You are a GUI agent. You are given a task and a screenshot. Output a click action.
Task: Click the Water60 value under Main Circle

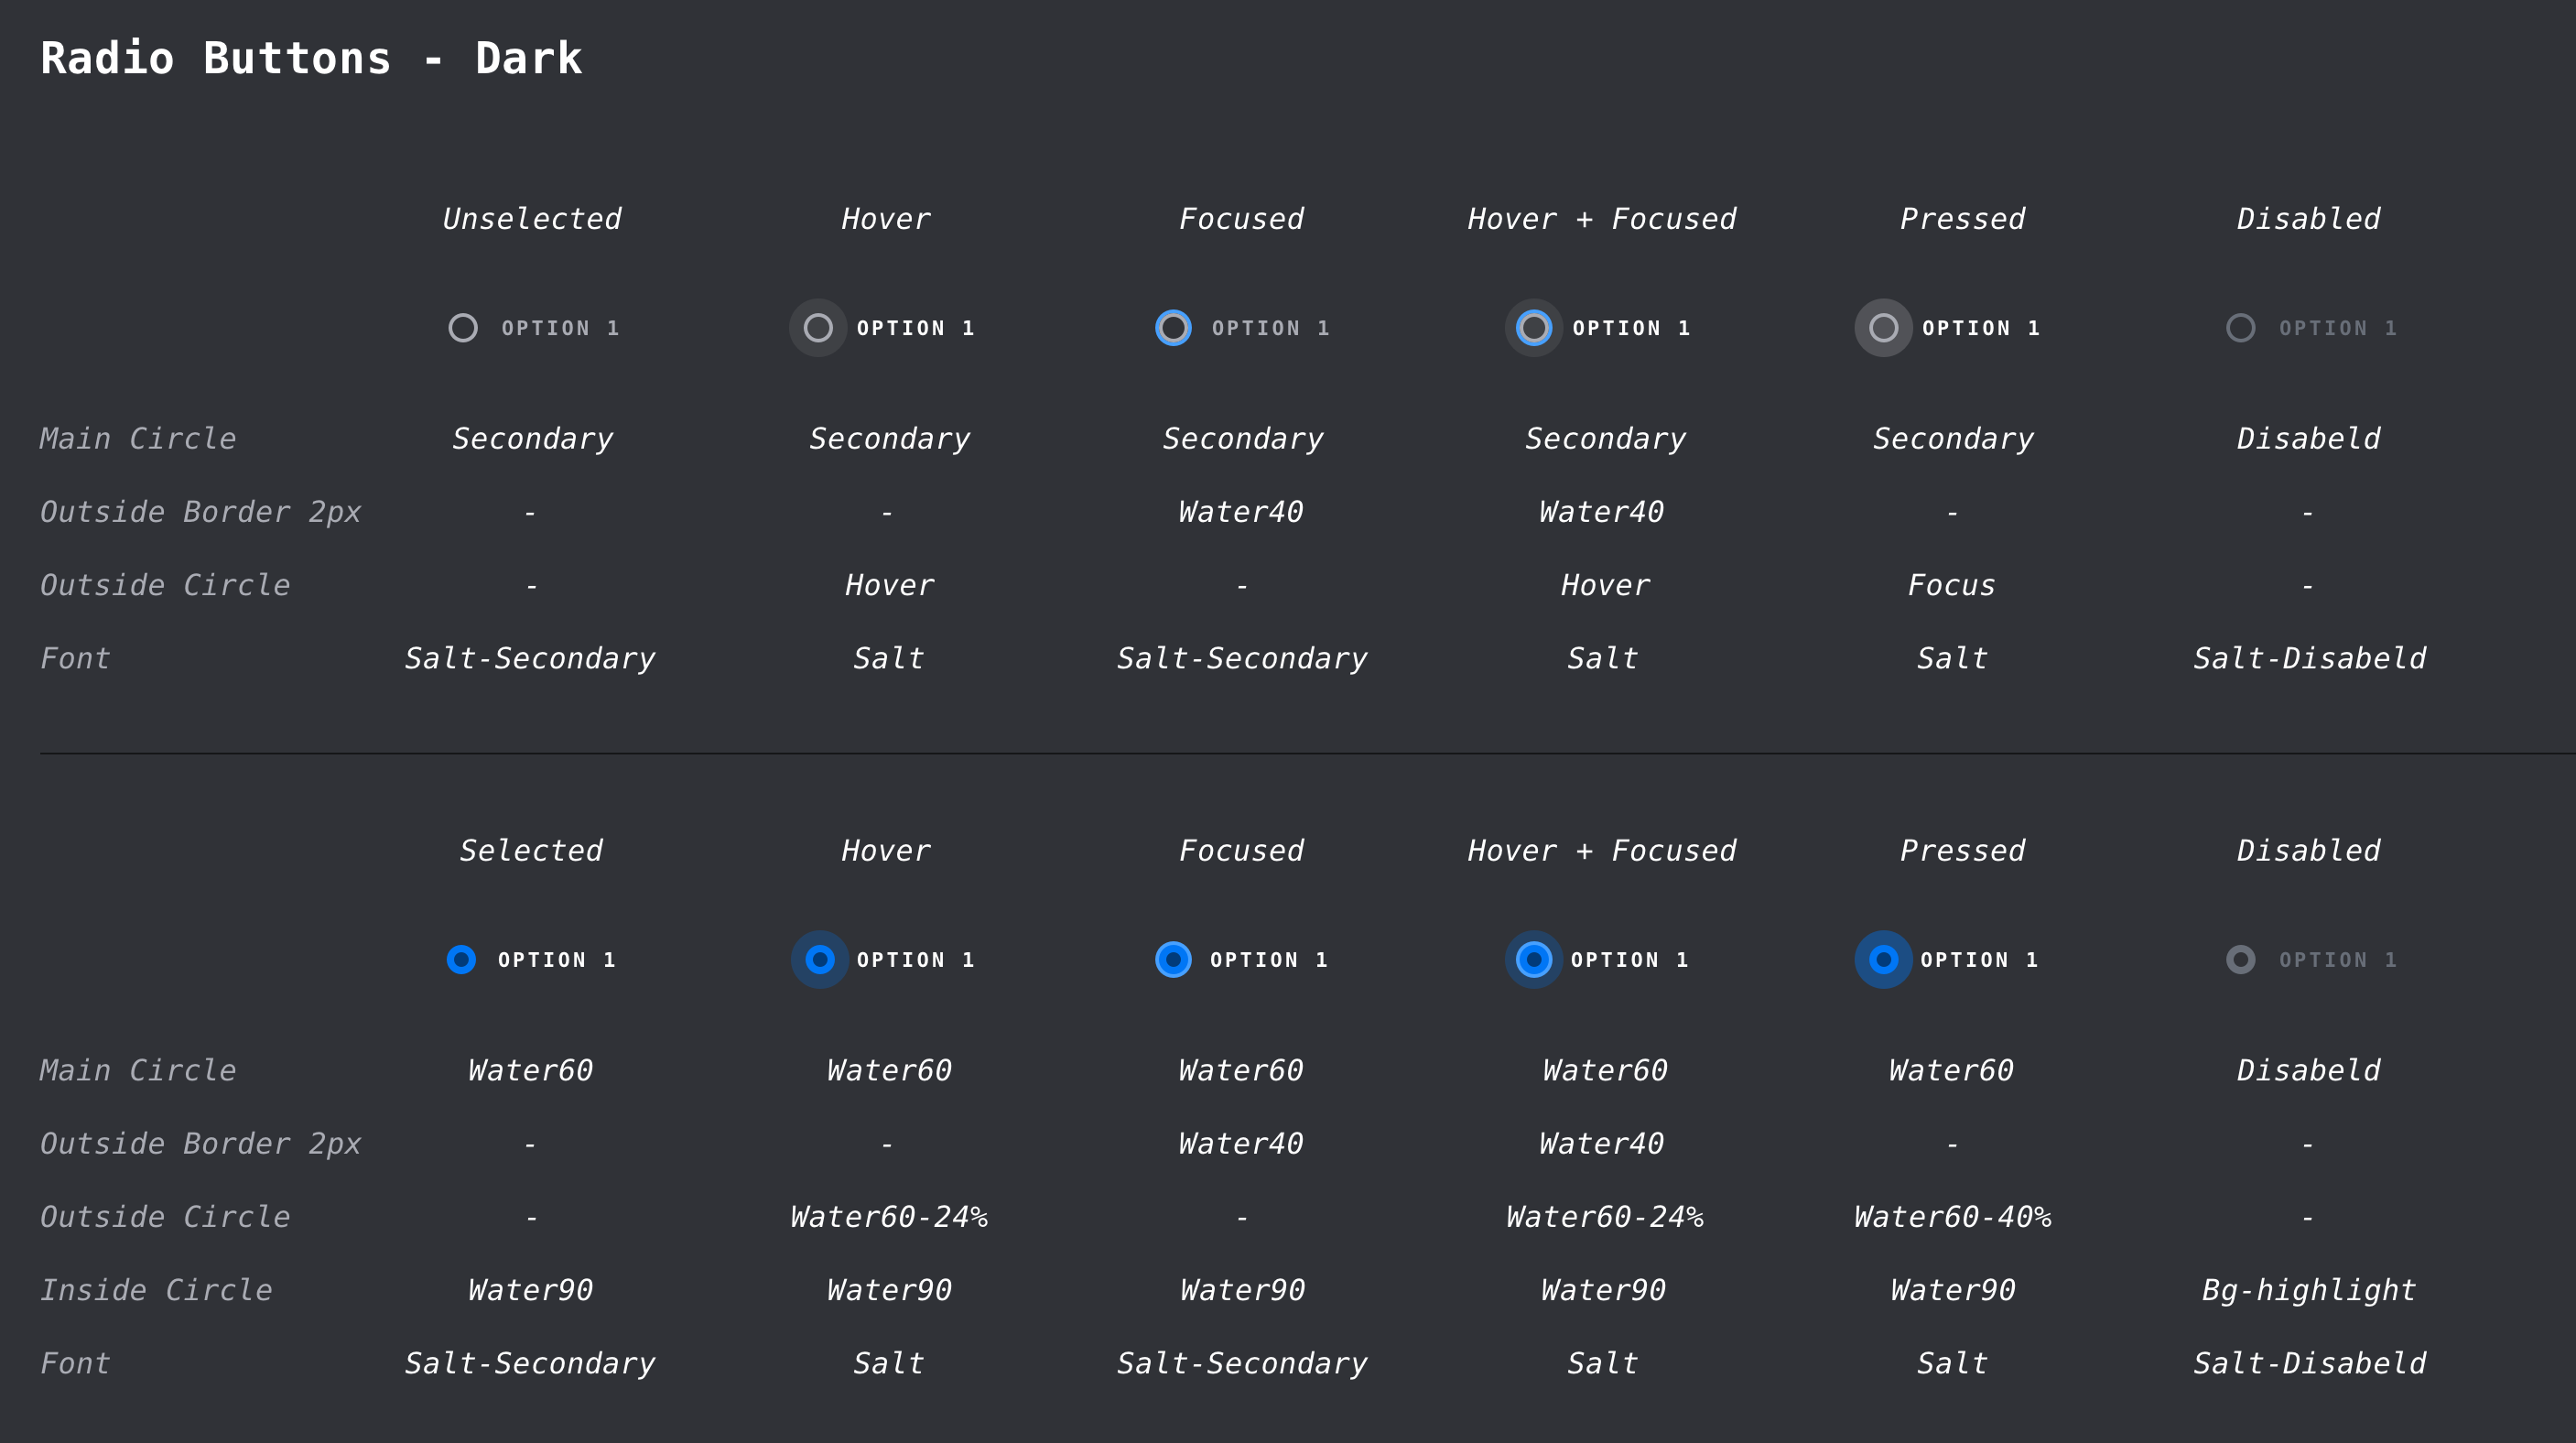(531, 1069)
